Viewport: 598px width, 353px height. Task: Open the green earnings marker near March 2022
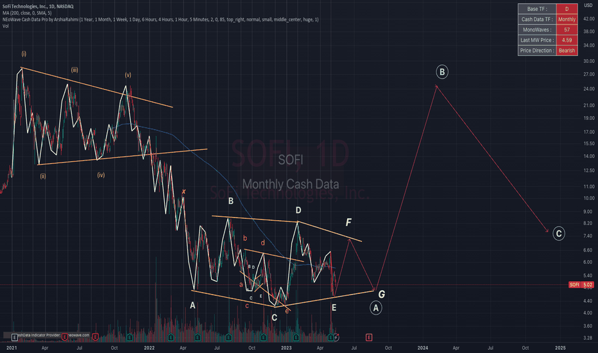tap(171, 338)
